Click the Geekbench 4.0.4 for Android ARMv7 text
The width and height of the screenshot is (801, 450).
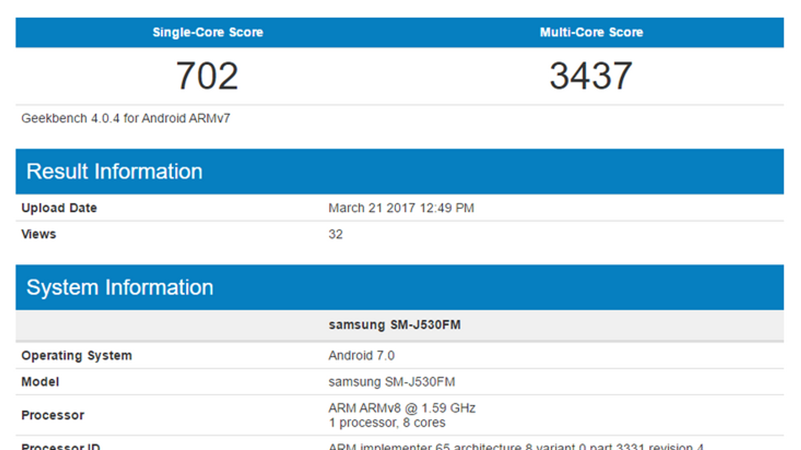tap(126, 118)
